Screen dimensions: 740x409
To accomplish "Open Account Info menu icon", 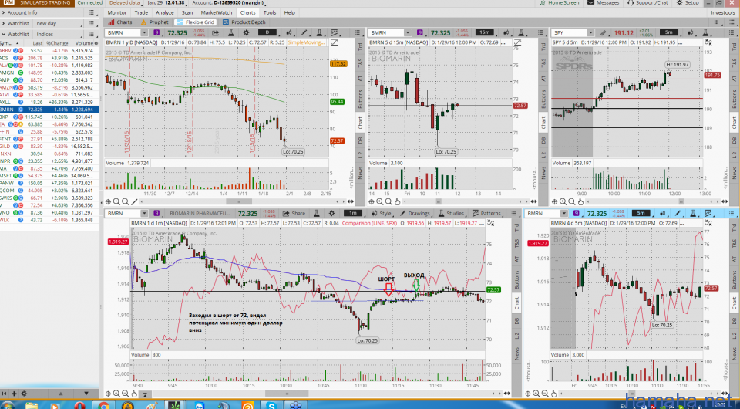I will pyautogui.click(x=92, y=13).
